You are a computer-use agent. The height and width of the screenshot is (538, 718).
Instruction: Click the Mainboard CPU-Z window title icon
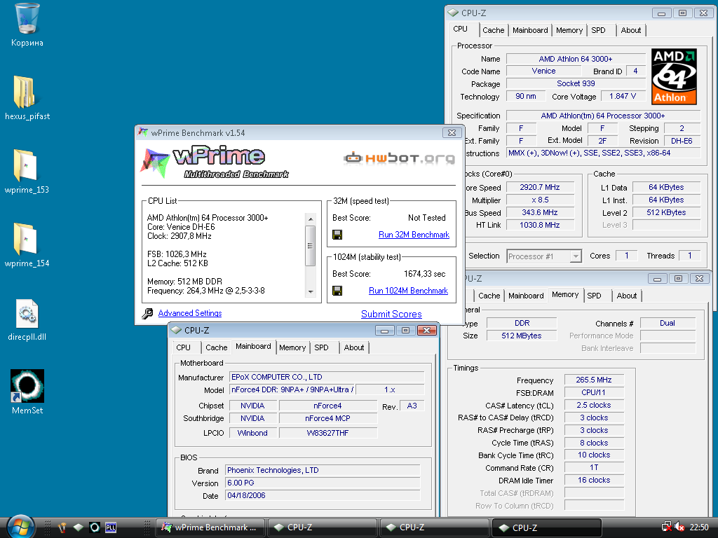click(176, 331)
